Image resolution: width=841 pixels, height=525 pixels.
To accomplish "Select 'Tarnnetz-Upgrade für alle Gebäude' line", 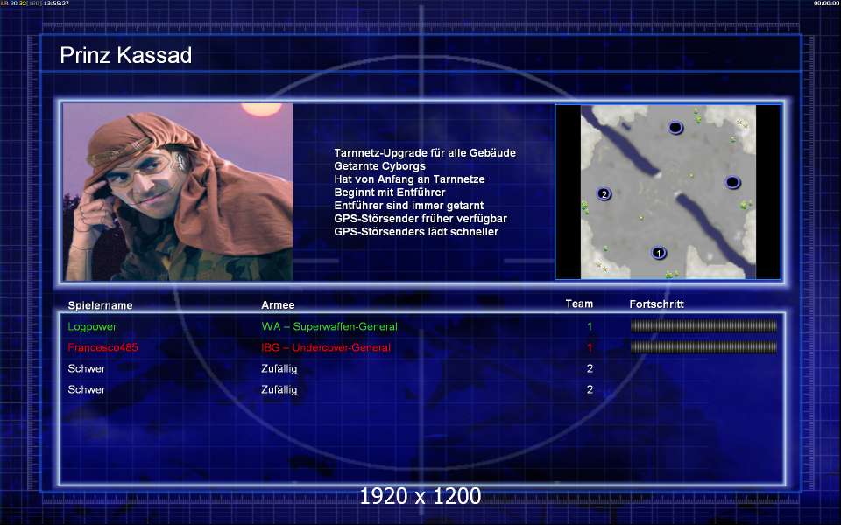I will [425, 152].
